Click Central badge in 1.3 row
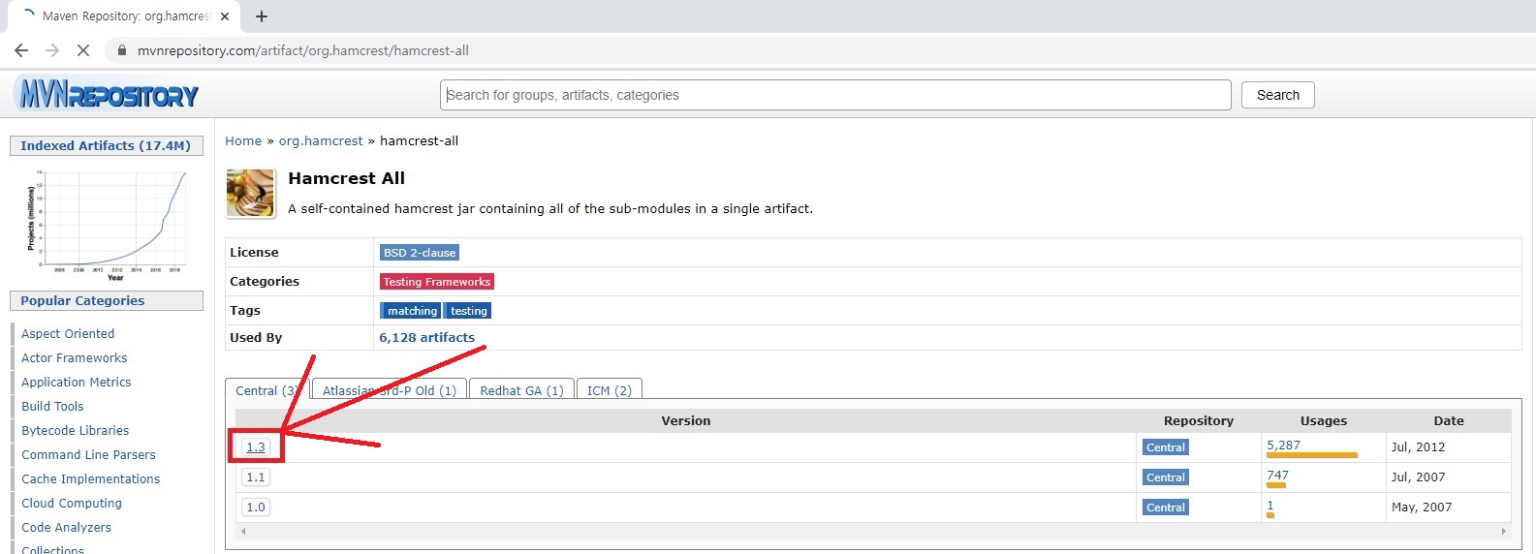1536x554 pixels. click(x=1165, y=447)
